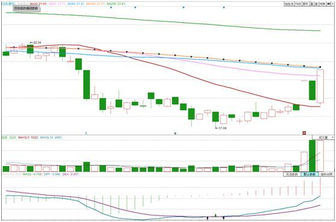The width and height of the screenshot is (336, 222).
Task: Click the left-arrow collapse icon at top right
Action: click(329, 4)
